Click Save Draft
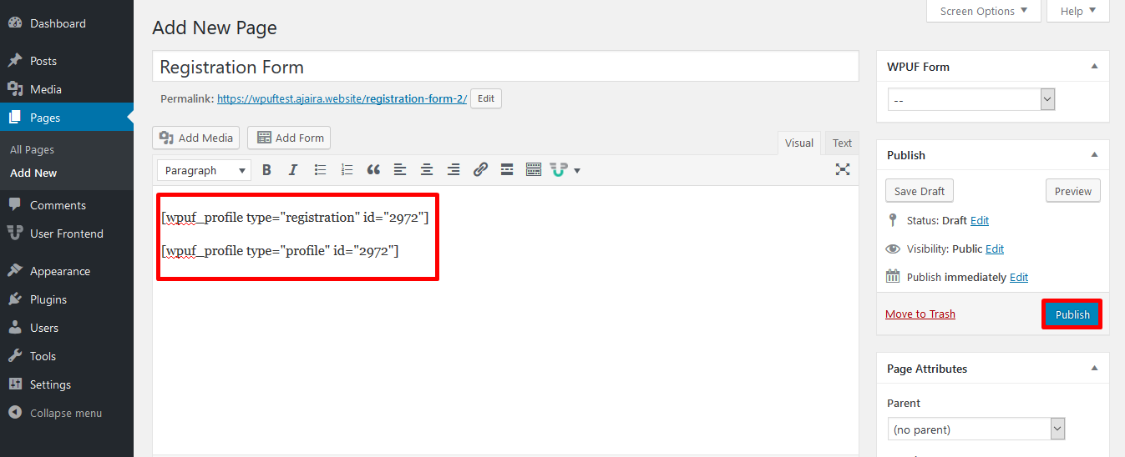This screenshot has width=1125, height=457. (920, 191)
